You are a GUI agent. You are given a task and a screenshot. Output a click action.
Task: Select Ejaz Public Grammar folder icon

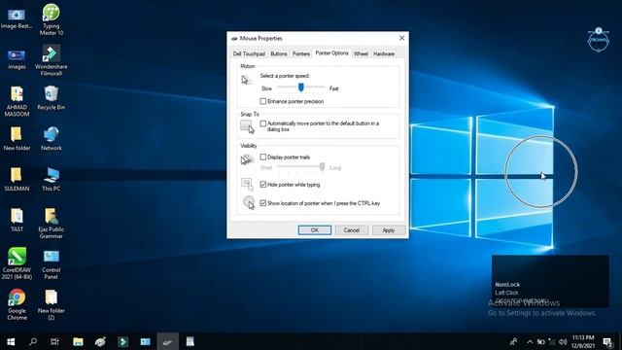pos(52,223)
